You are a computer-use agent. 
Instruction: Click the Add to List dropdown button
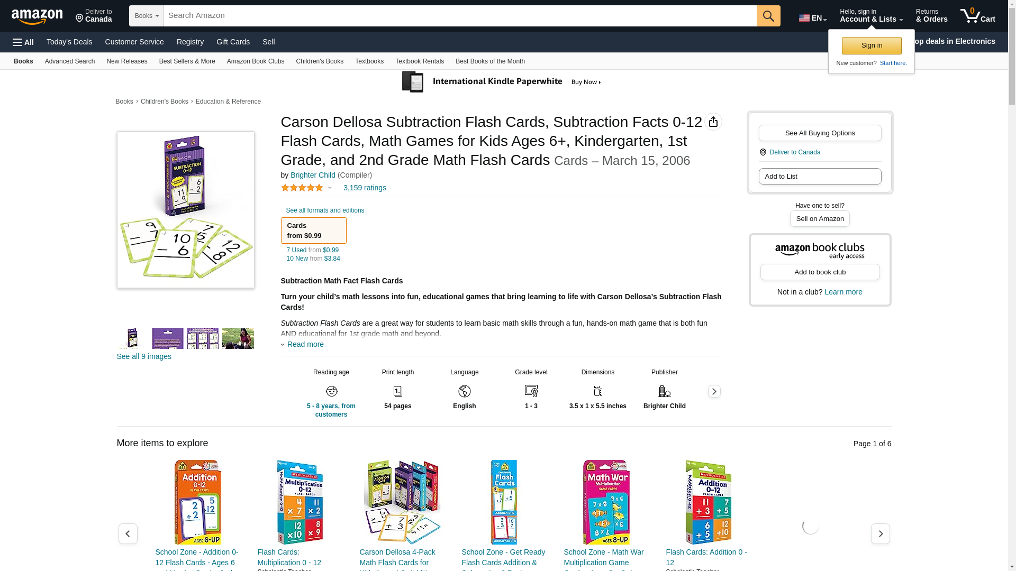[820, 177]
